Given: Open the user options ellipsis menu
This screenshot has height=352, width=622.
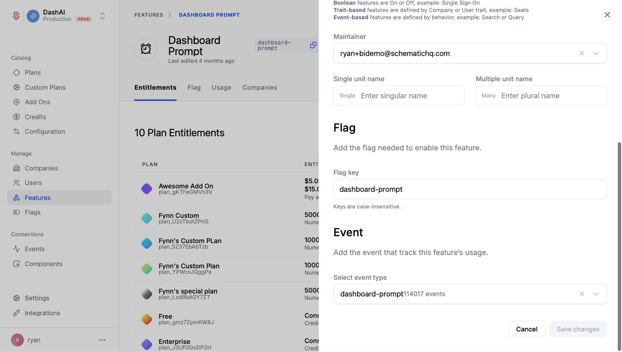Looking at the screenshot, I should click(x=102, y=340).
